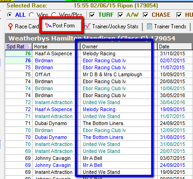
Task: Click The Bottom Liners owner dated 24/09/2015
Action: point(103,123)
